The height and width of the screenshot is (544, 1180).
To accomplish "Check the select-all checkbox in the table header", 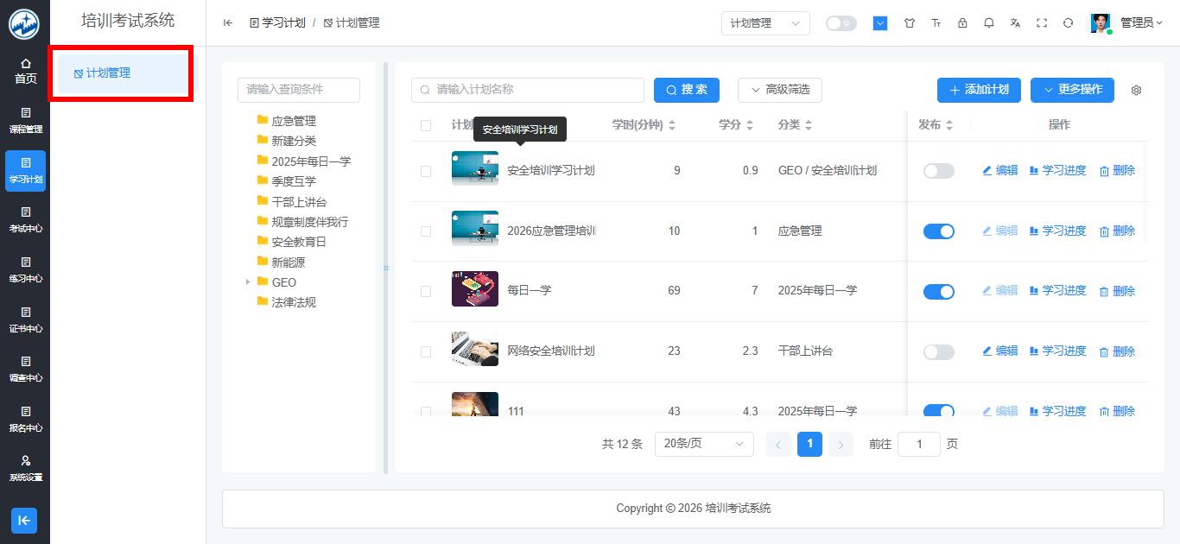I will 426,124.
